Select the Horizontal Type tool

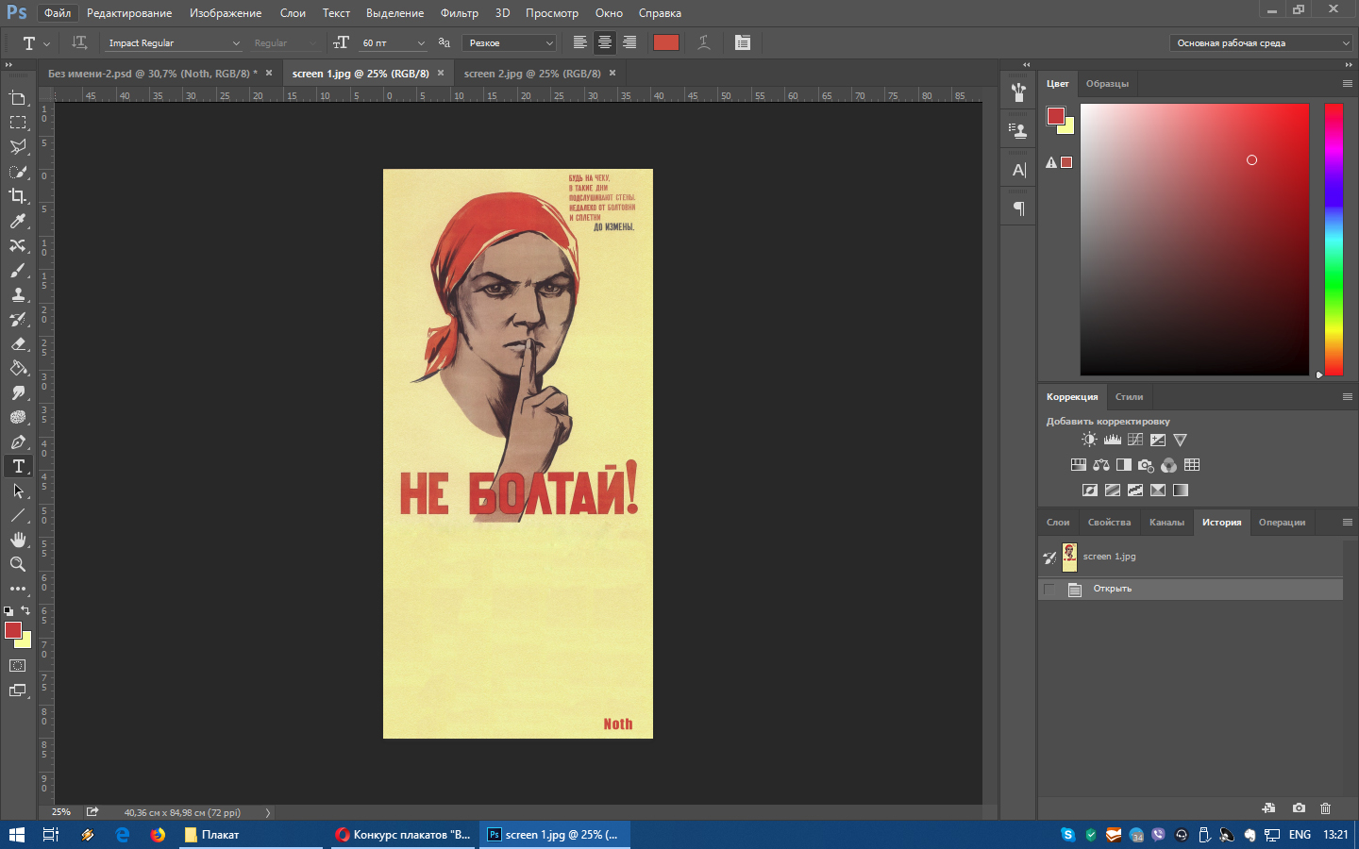pyautogui.click(x=18, y=466)
